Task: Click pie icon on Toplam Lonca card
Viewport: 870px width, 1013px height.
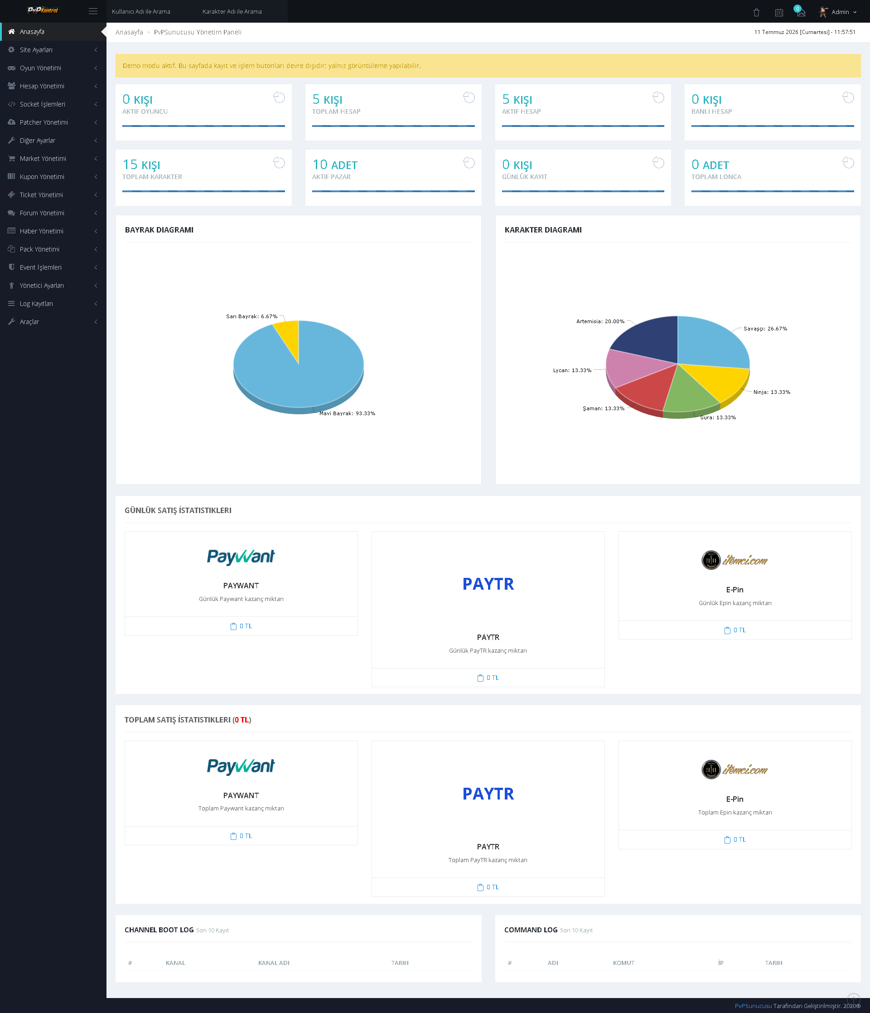Action: [848, 163]
